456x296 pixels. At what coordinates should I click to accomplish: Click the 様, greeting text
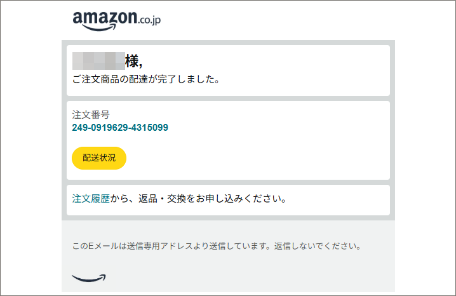click(x=133, y=61)
